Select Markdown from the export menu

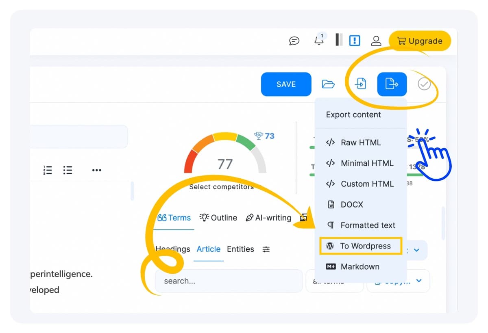point(359,267)
